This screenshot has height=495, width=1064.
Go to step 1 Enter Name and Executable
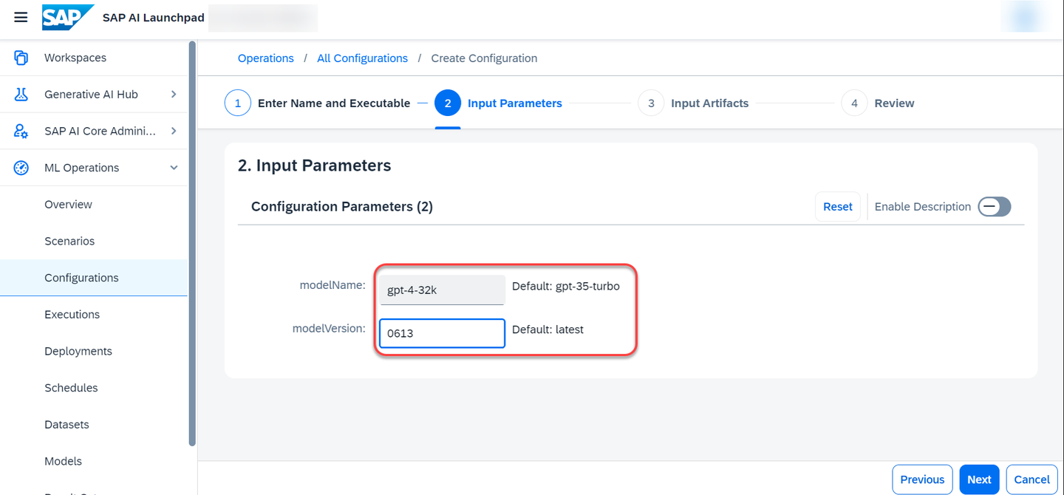tap(318, 103)
